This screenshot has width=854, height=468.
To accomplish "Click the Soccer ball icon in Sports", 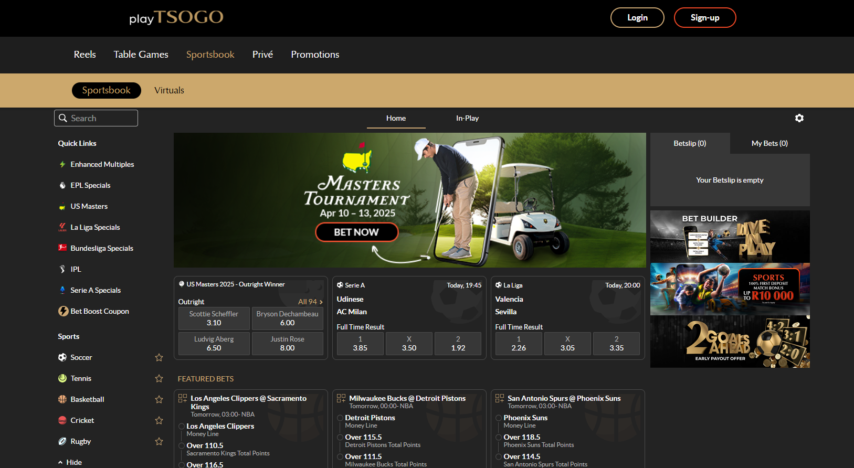I will pyautogui.click(x=62, y=357).
